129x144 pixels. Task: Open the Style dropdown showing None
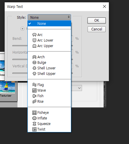pyautogui.click(x=49, y=18)
